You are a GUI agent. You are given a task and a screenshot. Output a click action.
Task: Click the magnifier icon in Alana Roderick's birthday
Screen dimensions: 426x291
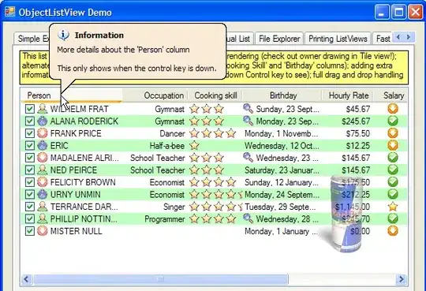tap(248, 121)
